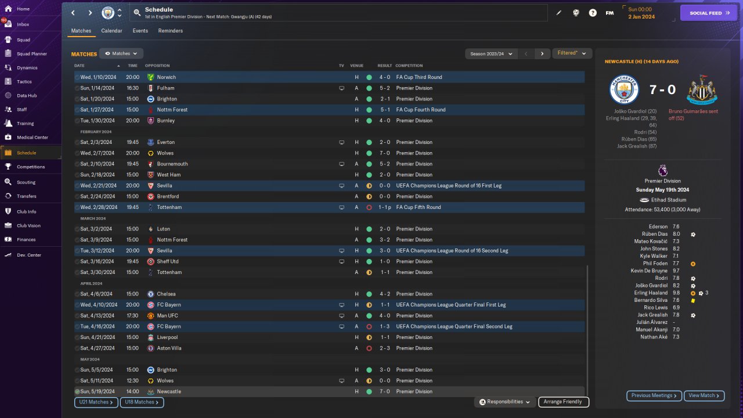Open the Dynamics section
743x418 pixels.
click(x=27, y=68)
